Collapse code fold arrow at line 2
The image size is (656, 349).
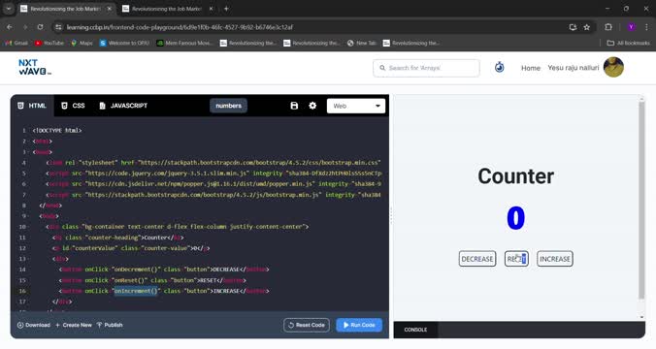(x=27, y=142)
